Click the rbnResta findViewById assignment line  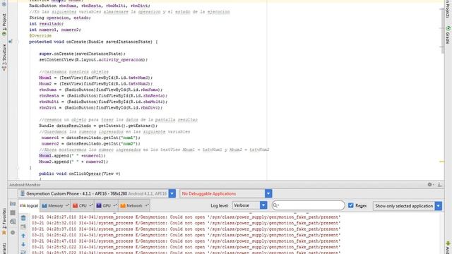point(103,96)
